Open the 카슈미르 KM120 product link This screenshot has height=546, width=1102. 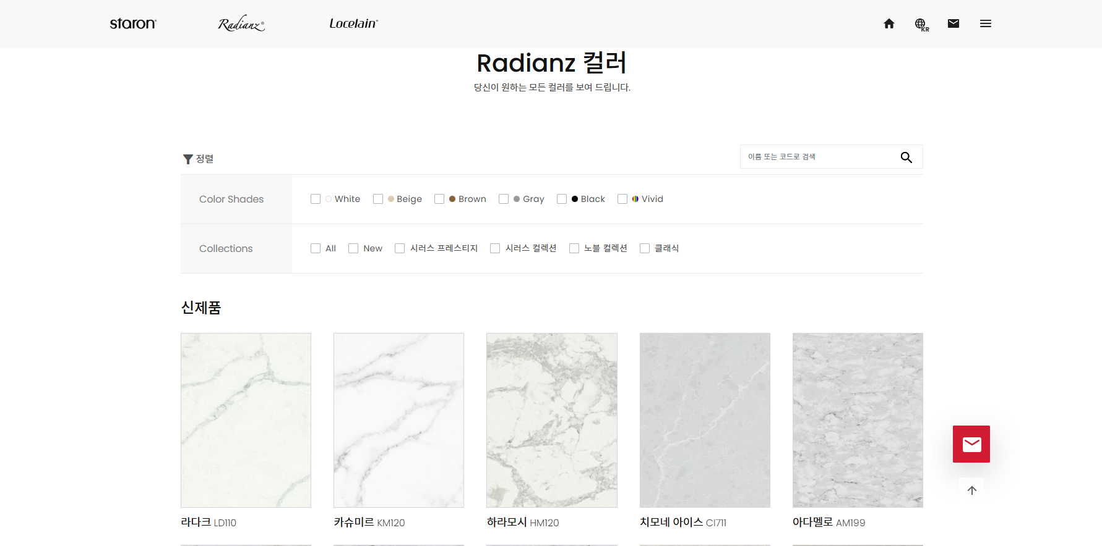369,523
